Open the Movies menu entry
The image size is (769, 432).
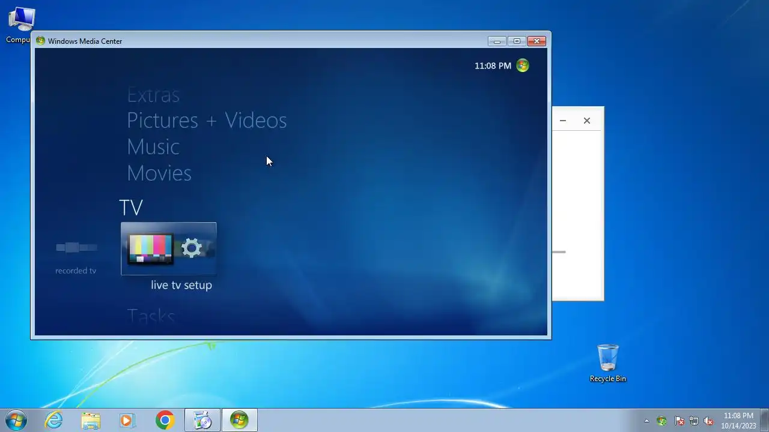pyautogui.click(x=159, y=173)
